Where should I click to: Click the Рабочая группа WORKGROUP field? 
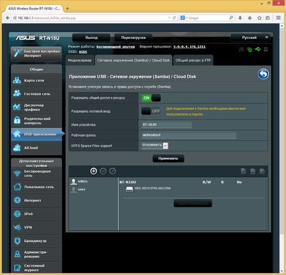(189, 135)
